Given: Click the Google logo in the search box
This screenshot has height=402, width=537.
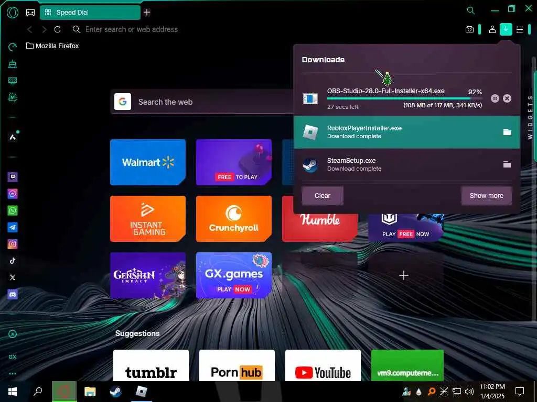Looking at the screenshot, I should tap(123, 102).
